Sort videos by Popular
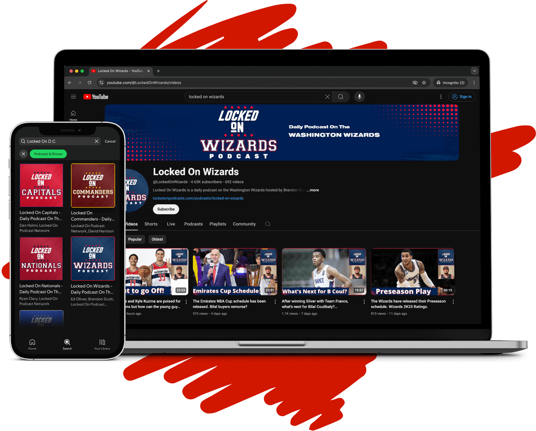The height and width of the screenshot is (431, 536). click(x=135, y=239)
